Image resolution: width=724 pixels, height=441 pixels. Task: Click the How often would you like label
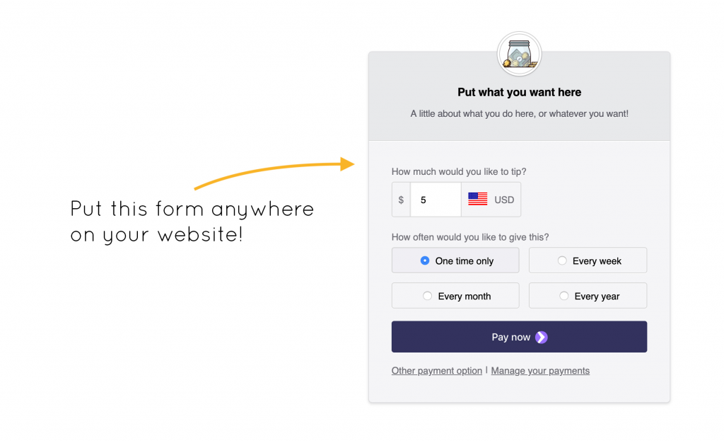[470, 237]
